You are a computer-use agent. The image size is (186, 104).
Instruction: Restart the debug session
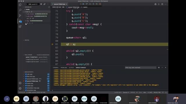click(97, 4)
